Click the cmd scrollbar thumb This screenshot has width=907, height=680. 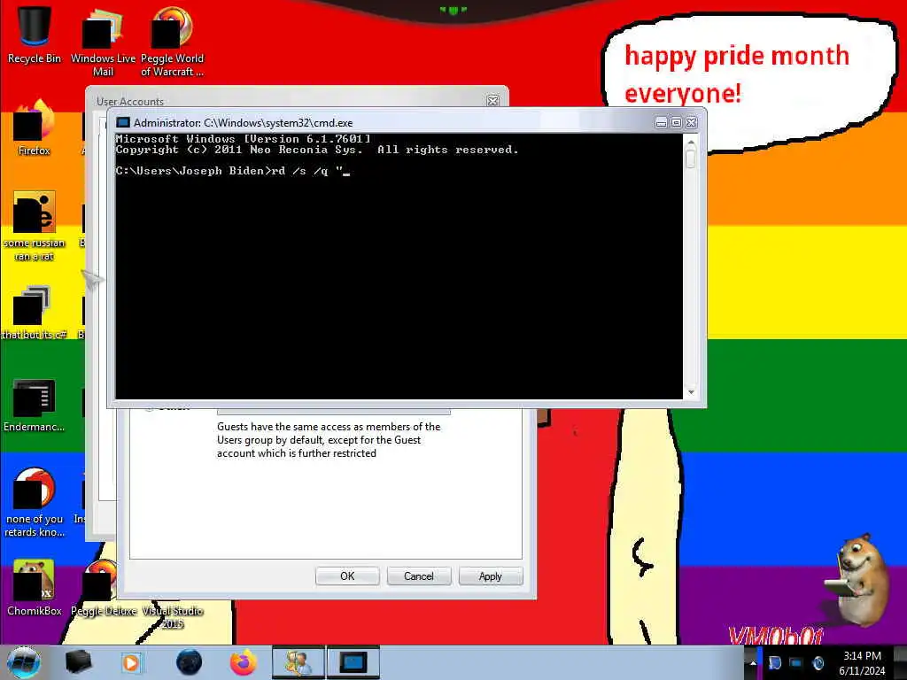click(x=691, y=158)
